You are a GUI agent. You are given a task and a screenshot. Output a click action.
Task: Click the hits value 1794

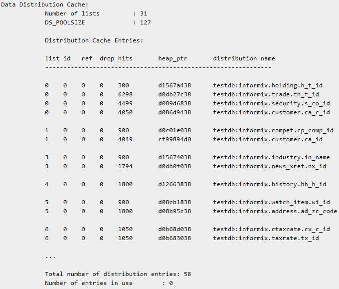click(x=127, y=166)
